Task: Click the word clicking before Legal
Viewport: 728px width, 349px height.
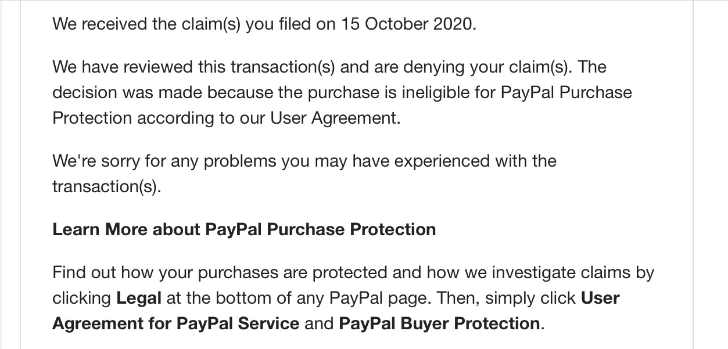Action: point(81,298)
